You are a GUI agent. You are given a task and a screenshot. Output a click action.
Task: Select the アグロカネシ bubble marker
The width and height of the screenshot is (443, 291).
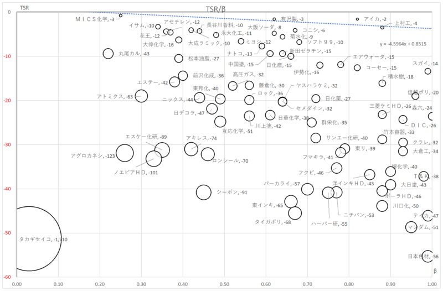pos(125,153)
